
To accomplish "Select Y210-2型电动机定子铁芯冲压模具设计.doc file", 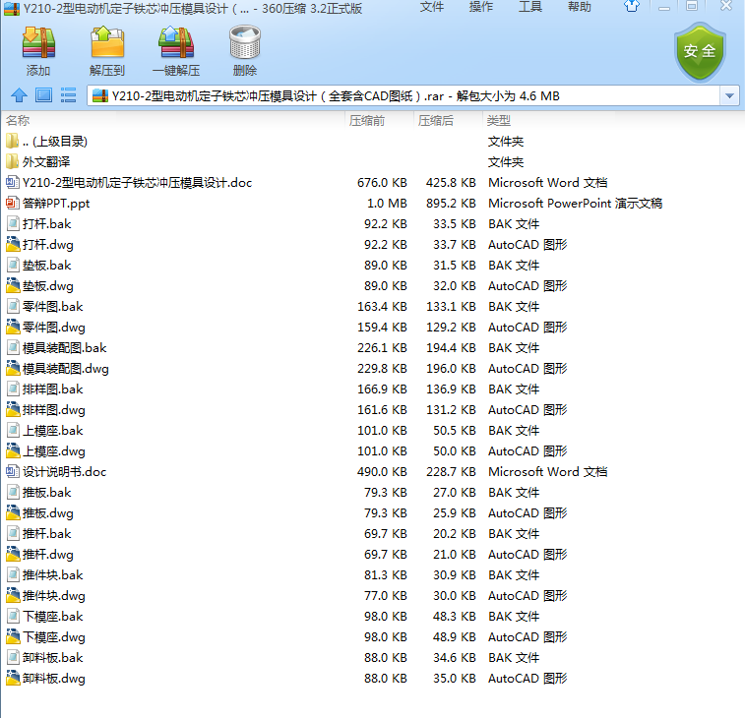I will click(x=138, y=182).
